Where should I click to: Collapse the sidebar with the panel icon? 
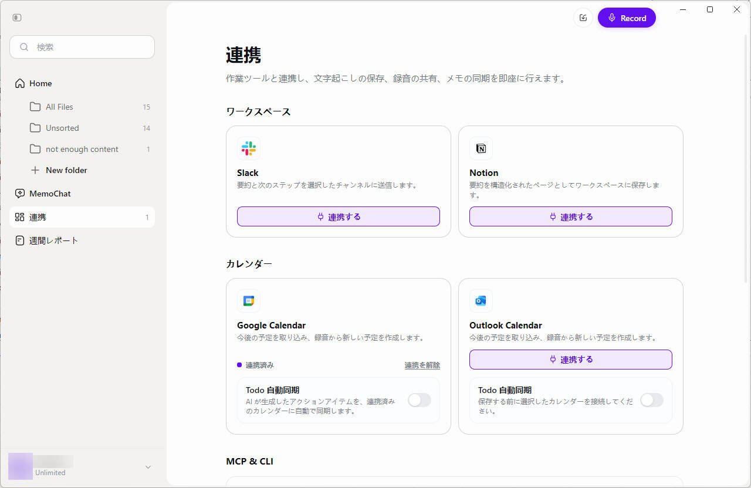tap(17, 18)
